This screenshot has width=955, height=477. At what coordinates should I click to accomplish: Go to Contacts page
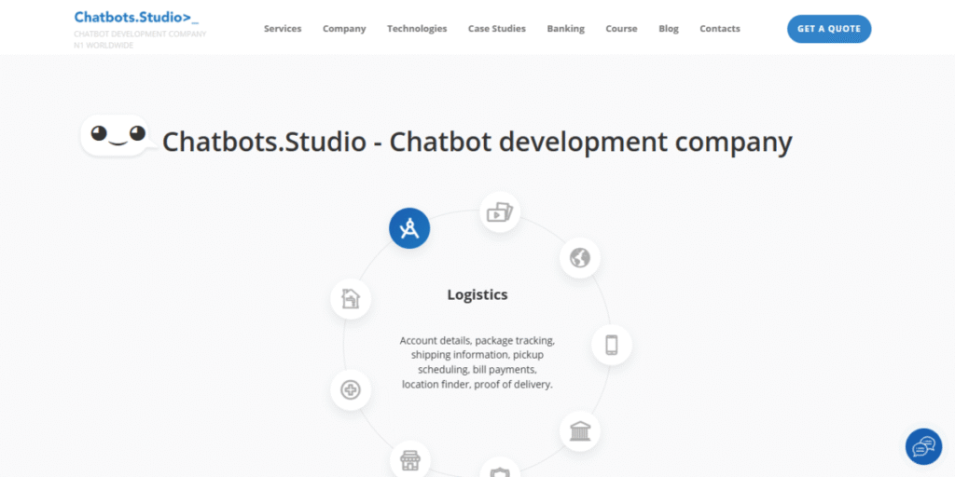(x=720, y=29)
